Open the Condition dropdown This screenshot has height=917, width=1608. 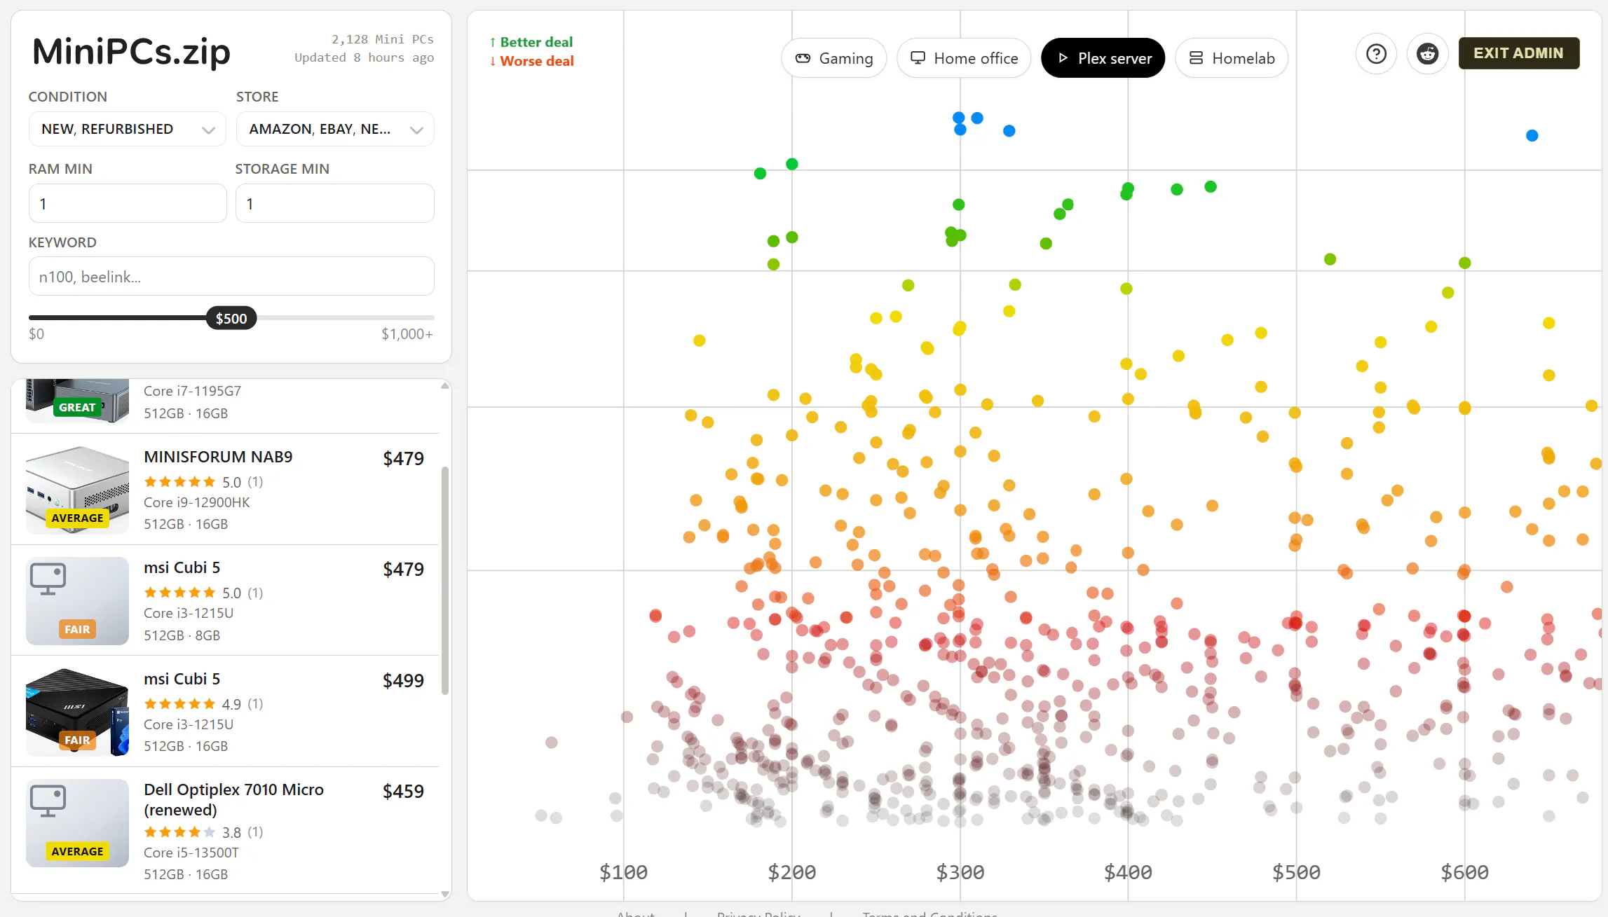(x=128, y=129)
